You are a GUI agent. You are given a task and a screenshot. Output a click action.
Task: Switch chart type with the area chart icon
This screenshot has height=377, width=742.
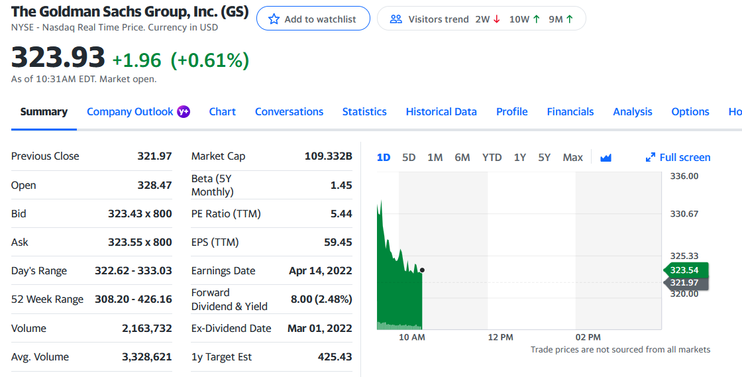coord(606,158)
